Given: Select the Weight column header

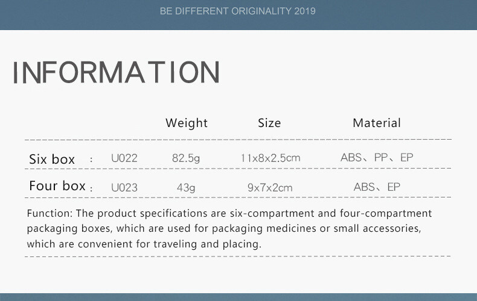Looking at the screenshot, I should pos(187,123).
